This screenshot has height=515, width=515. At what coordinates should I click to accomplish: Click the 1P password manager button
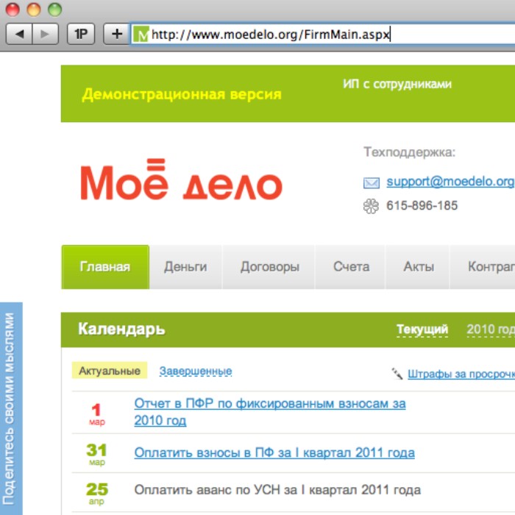[81, 34]
